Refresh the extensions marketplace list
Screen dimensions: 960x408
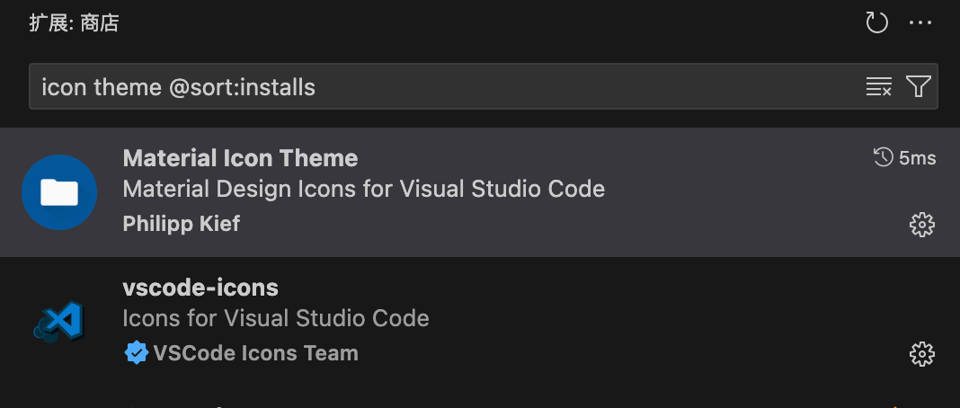click(x=876, y=22)
